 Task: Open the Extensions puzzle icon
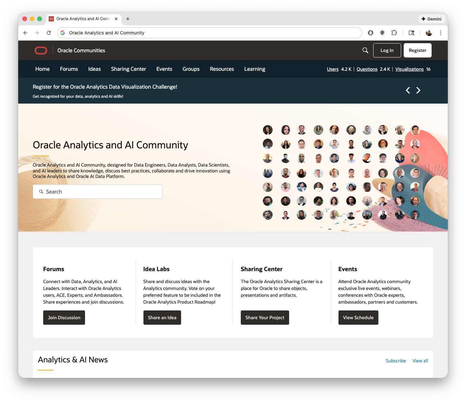pyautogui.click(x=394, y=33)
